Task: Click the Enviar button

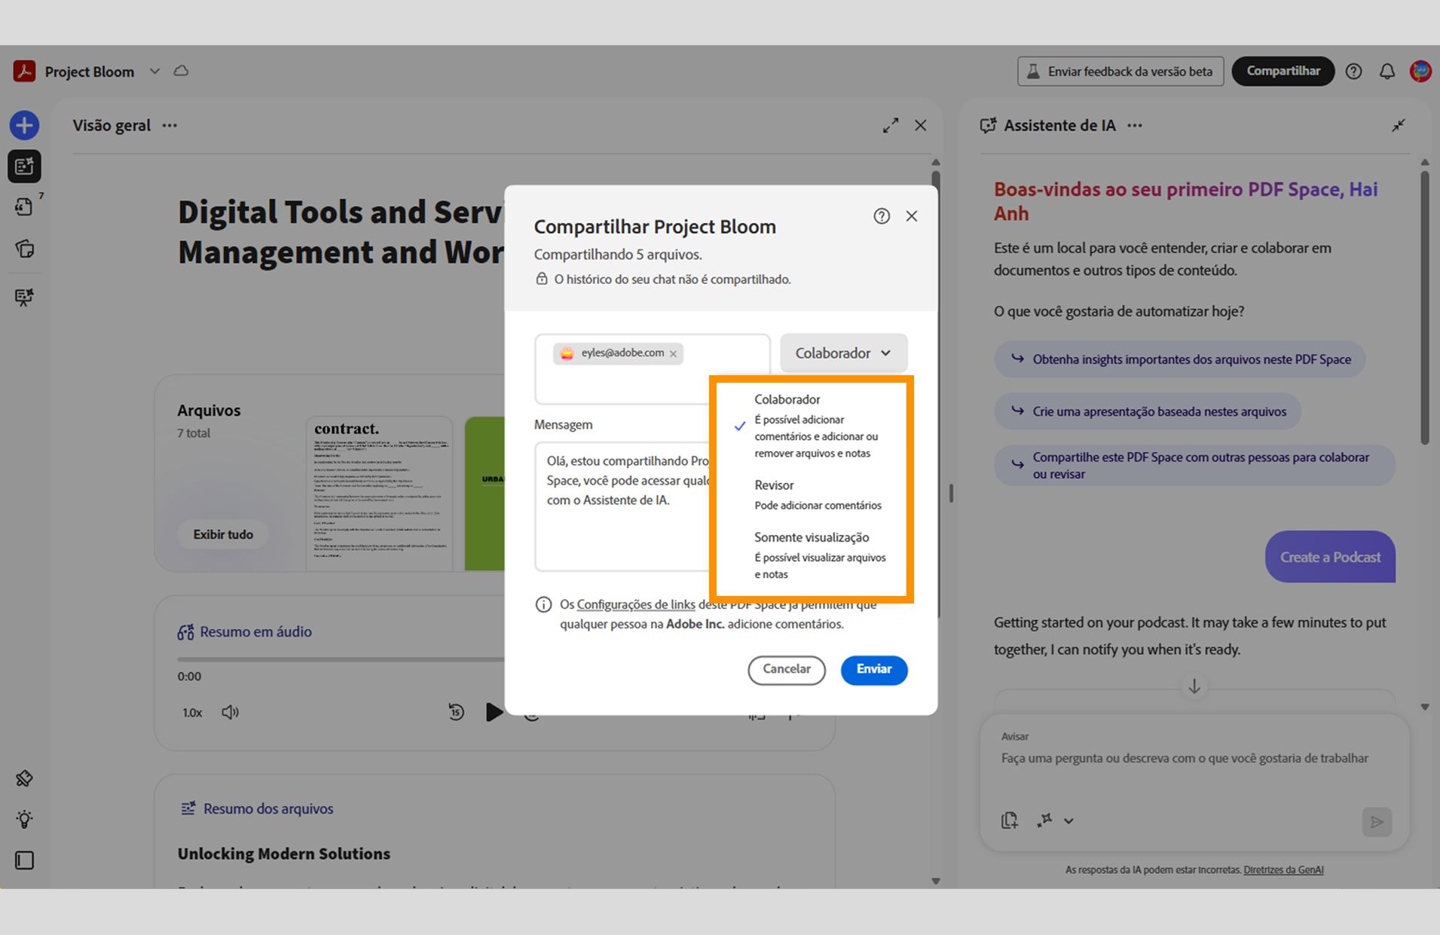Action: click(873, 669)
